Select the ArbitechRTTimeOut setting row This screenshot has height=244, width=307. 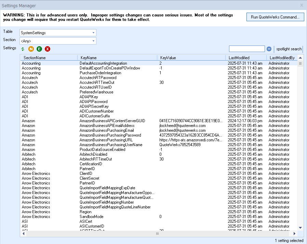click(96, 159)
